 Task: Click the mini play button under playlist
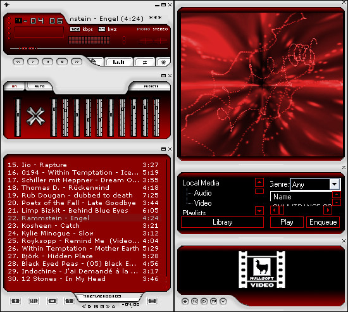(x=89, y=306)
